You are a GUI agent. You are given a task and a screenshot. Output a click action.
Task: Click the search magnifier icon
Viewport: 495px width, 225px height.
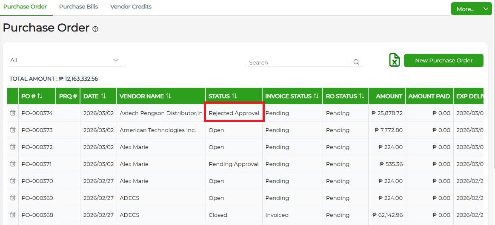pos(357,62)
